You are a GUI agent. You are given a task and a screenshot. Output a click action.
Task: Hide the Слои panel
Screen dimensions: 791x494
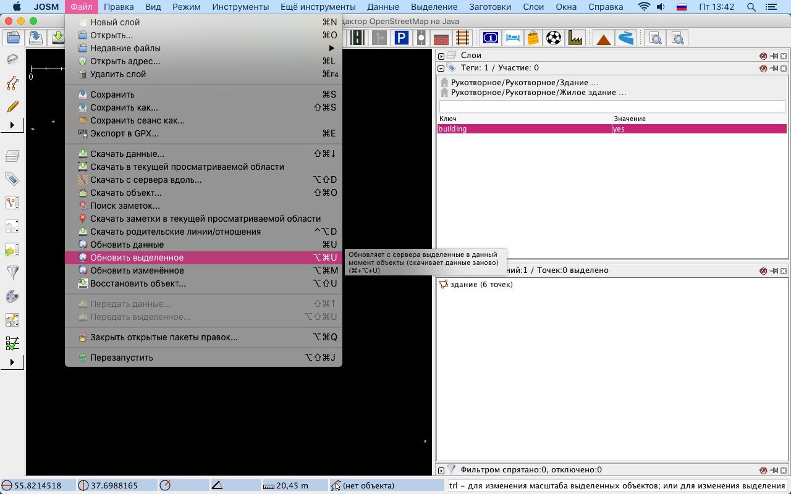click(764, 56)
